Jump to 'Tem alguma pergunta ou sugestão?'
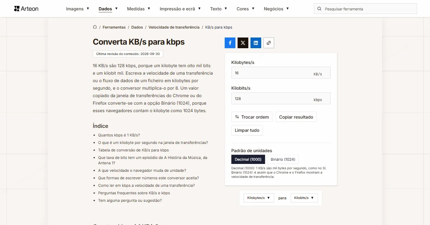The width and height of the screenshot is (430, 225). pos(130,200)
